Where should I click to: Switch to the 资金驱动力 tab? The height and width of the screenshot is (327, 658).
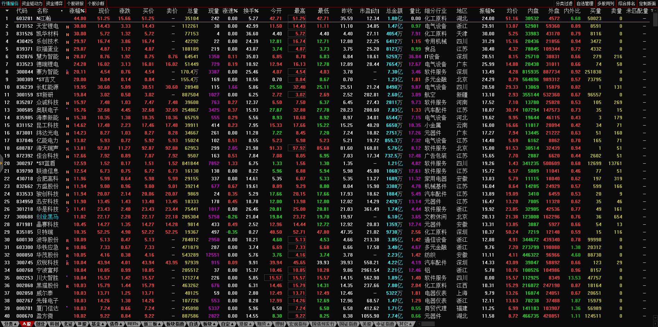click(x=32, y=3)
